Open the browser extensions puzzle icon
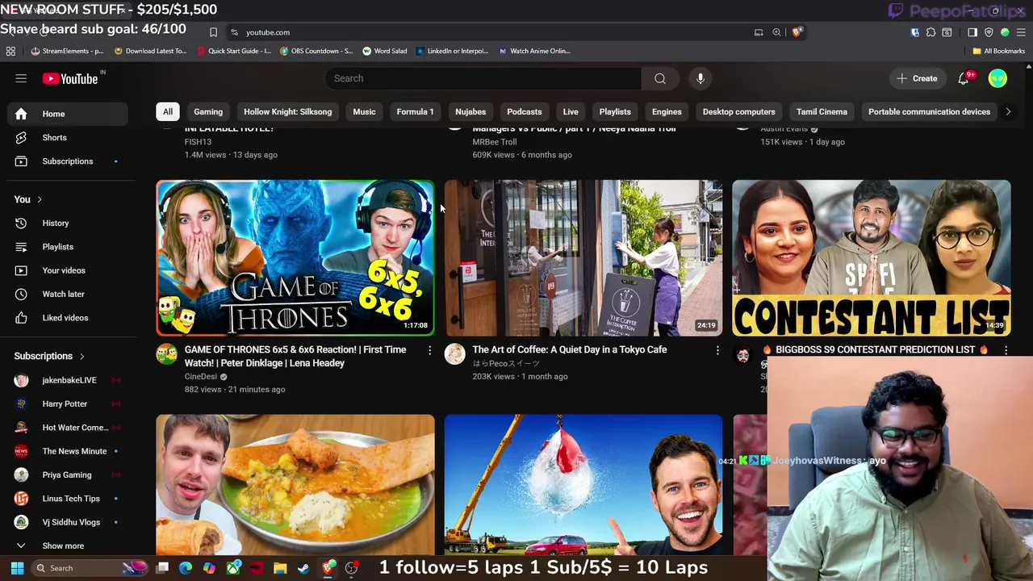Image resolution: width=1033 pixels, height=581 pixels. pyautogui.click(x=931, y=32)
